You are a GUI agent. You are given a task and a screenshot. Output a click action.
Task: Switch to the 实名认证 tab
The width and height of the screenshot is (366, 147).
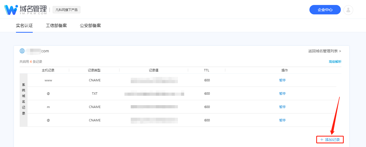24,25
